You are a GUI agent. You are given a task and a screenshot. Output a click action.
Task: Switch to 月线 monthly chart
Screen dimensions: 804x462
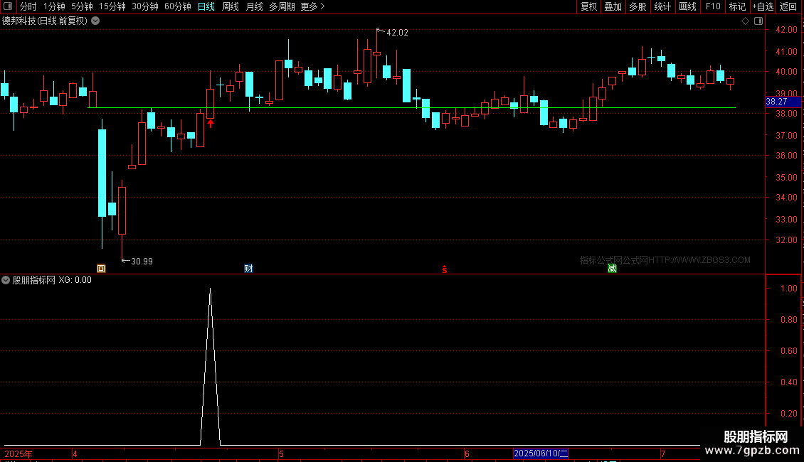[254, 6]
